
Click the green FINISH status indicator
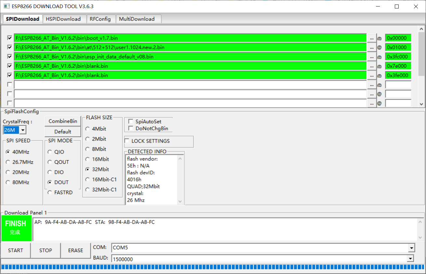click(x=17, y=229)
